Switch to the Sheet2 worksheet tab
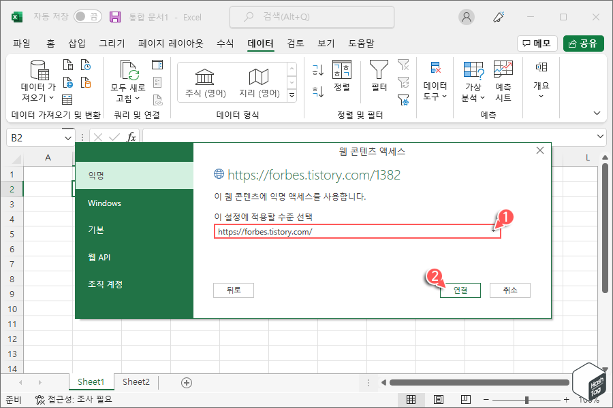This screenshot has width=613, height=408. pyautogui.click(x=136, y=381)
